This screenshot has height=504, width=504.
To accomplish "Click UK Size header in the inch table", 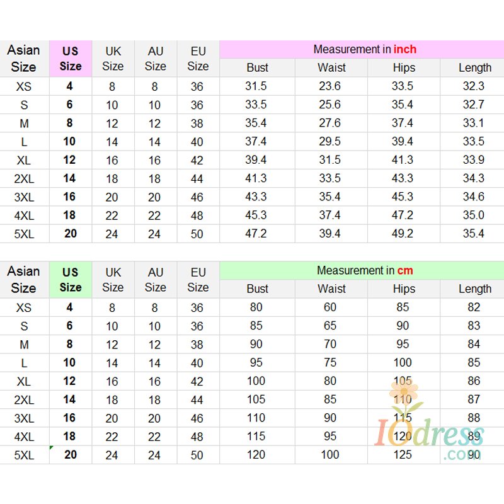I will click(113, 59).
